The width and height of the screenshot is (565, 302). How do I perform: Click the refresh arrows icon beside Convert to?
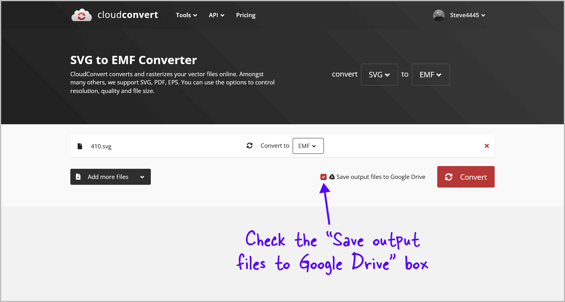pyautogui.click(x=250, y=146)
